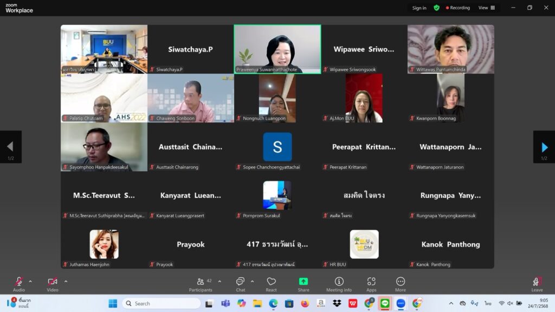
Task: Open LINE app from the taskbar
Action: (x=385, y=303)
